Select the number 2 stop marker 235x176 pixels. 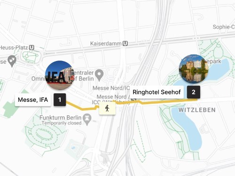(x=194, y=92)
